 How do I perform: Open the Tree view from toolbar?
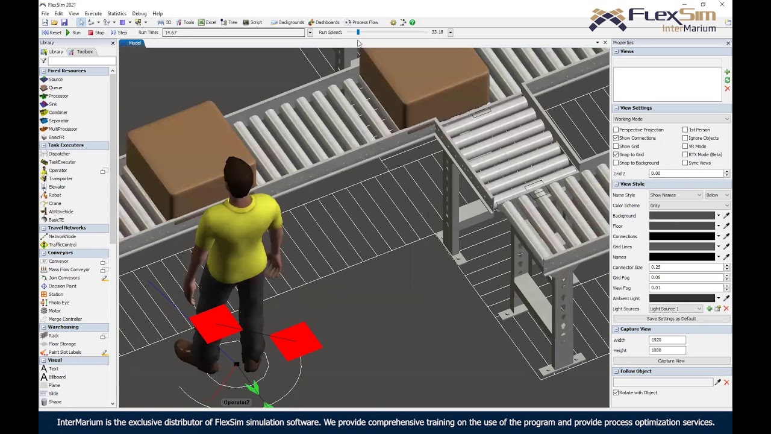pyautogui.click(x=229, y=22)
